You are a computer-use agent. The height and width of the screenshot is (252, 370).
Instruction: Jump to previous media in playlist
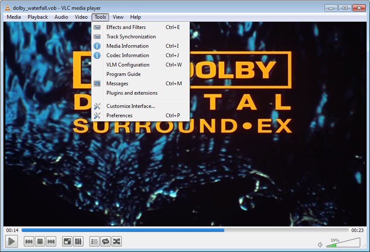29,242
